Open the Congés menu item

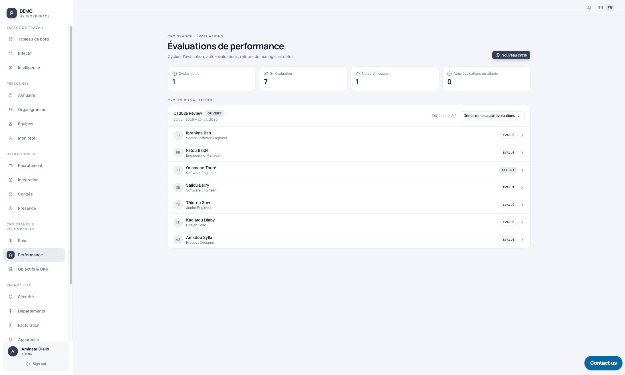point(34,194)
